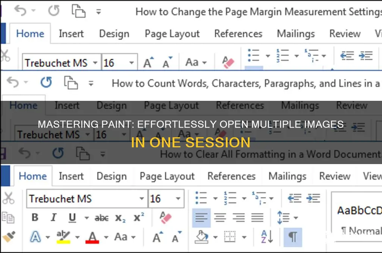Viewport: 382px width, 253px height.
Task: Select Format Painter brush in the bottom window
Action: point(9,237)
